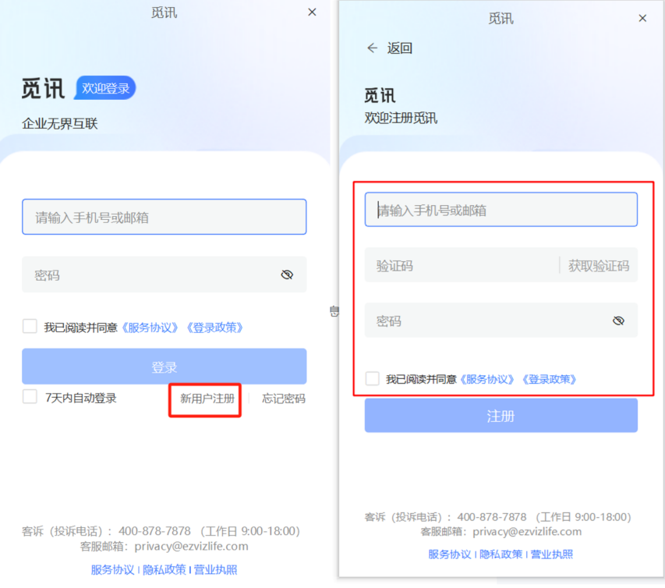Open 《服务协议》 link beside registration checkbox
Image resolution: width=665 pixels, height=588 pixels.
click(487, 379)
